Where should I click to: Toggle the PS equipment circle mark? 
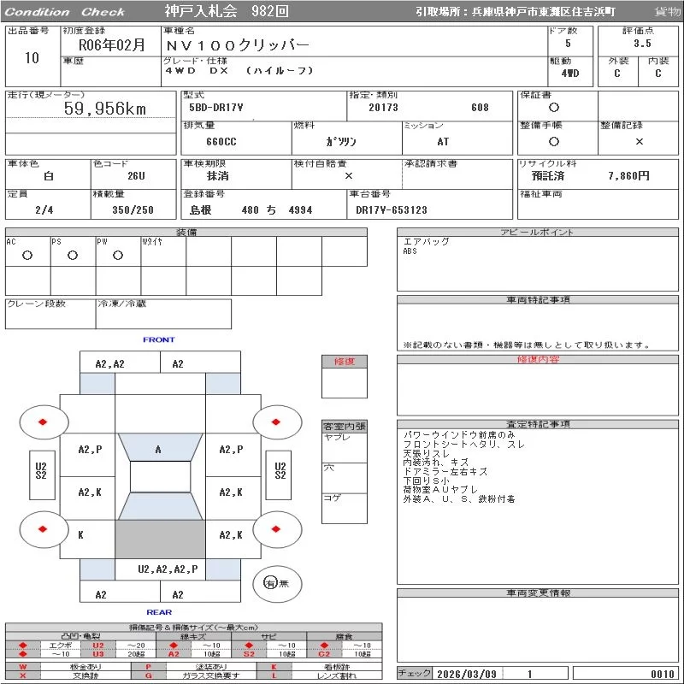click(73, 255)
